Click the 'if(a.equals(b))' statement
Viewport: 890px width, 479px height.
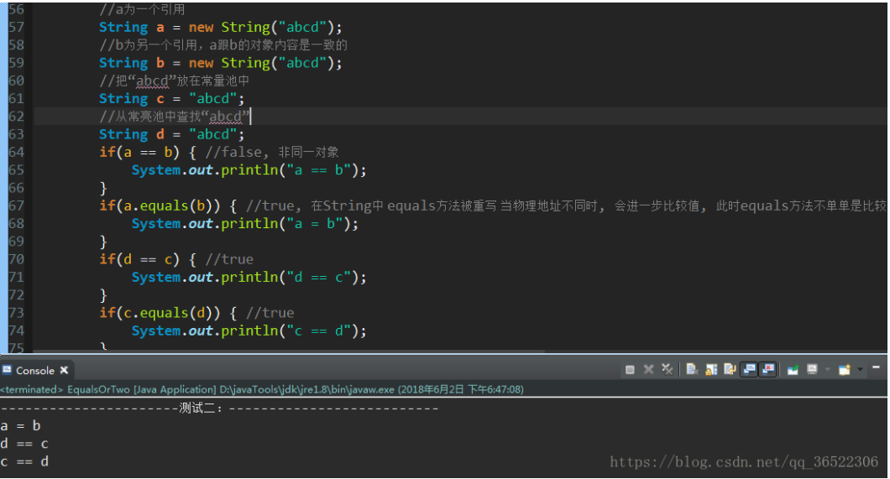168,206
